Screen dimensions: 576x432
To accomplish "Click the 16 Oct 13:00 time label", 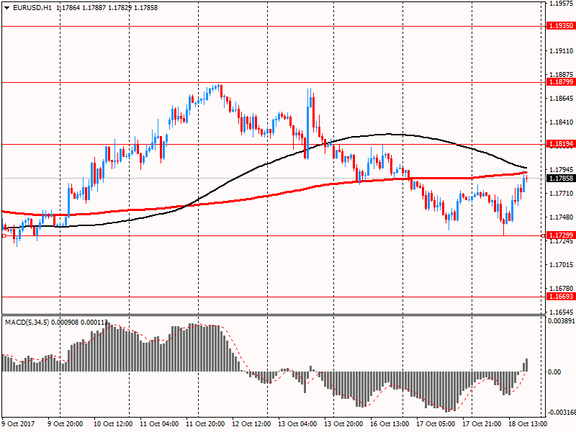I will (x=390, y=424).
